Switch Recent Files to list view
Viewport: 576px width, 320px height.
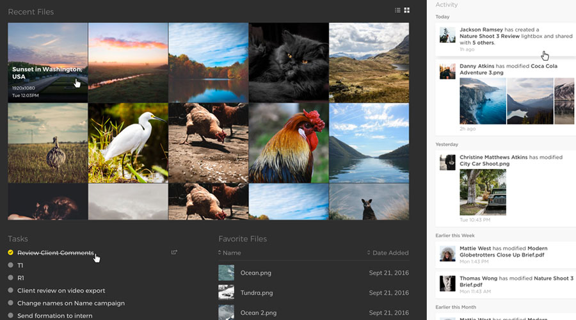397,10
